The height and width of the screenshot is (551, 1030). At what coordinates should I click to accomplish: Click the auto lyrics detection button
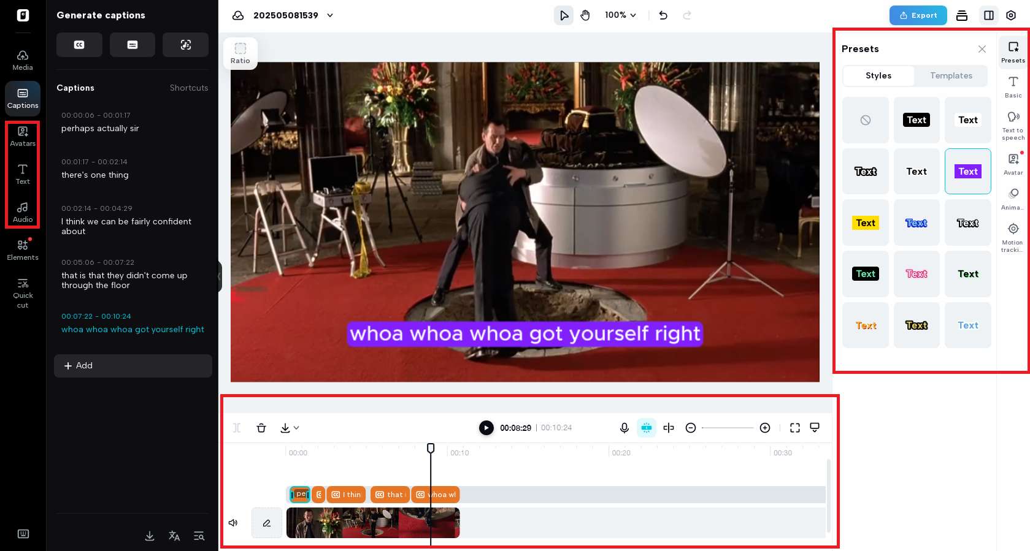click(x=186, y=45)
